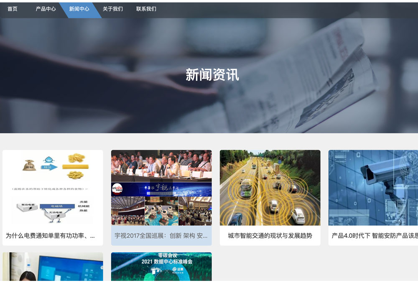Click the blue 电磁场 box in the diagram
The height and width of the screenshot is (283, 418).
(x=57, y=206)
